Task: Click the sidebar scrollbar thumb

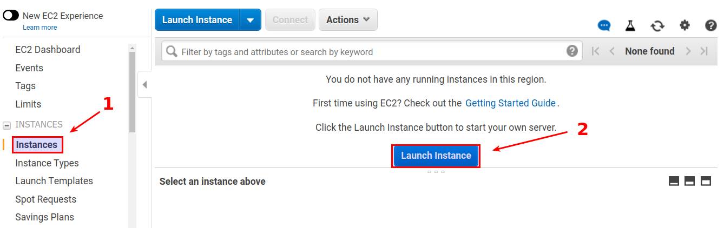Action: [x=132, y=92]
